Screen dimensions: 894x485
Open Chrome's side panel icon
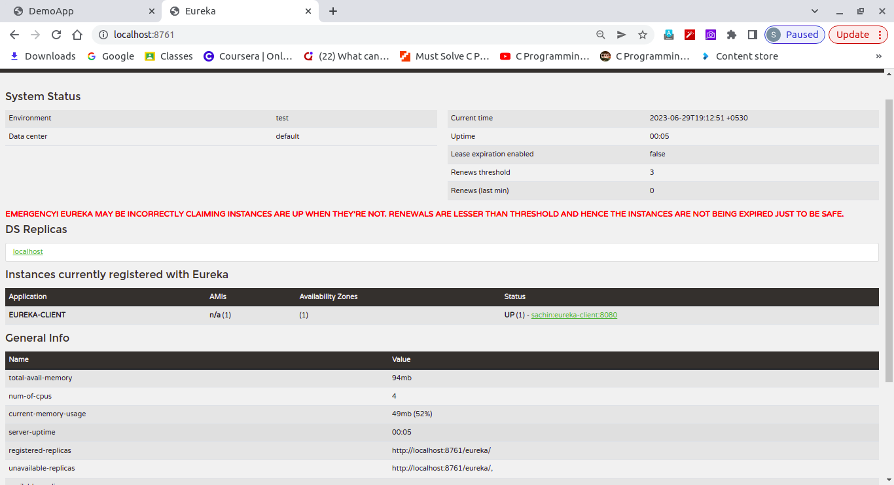point(752,35)
